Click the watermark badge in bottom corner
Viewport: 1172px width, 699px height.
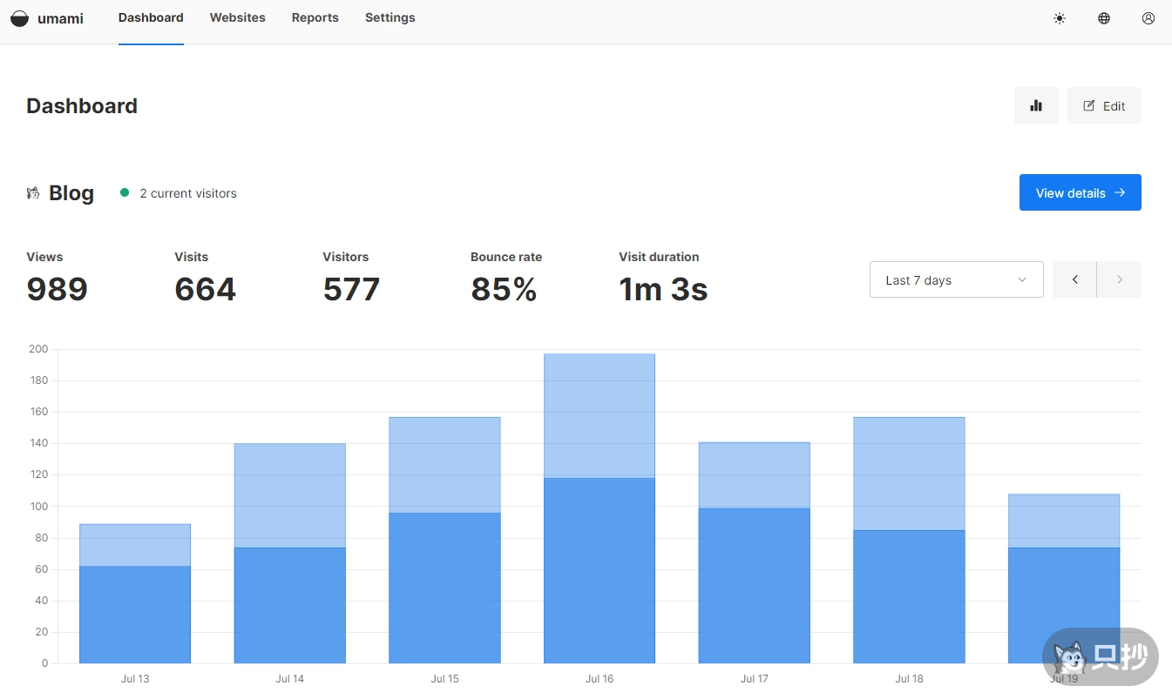[x=1100, y=655]
